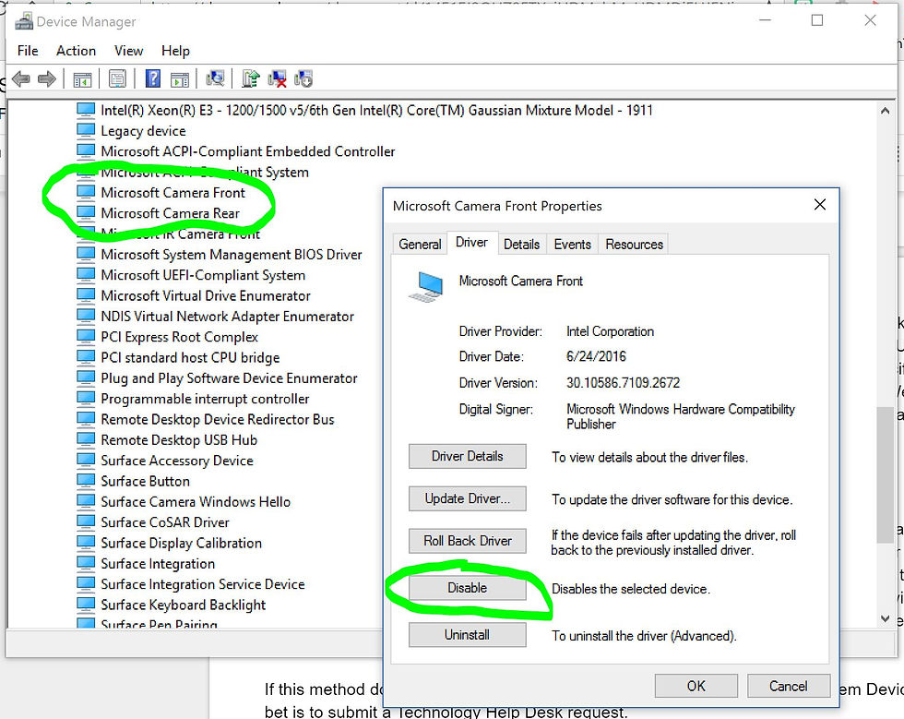The image size is (904, 719).
Task: Click the blue Help question-mark icon
Action: (153, 78)
